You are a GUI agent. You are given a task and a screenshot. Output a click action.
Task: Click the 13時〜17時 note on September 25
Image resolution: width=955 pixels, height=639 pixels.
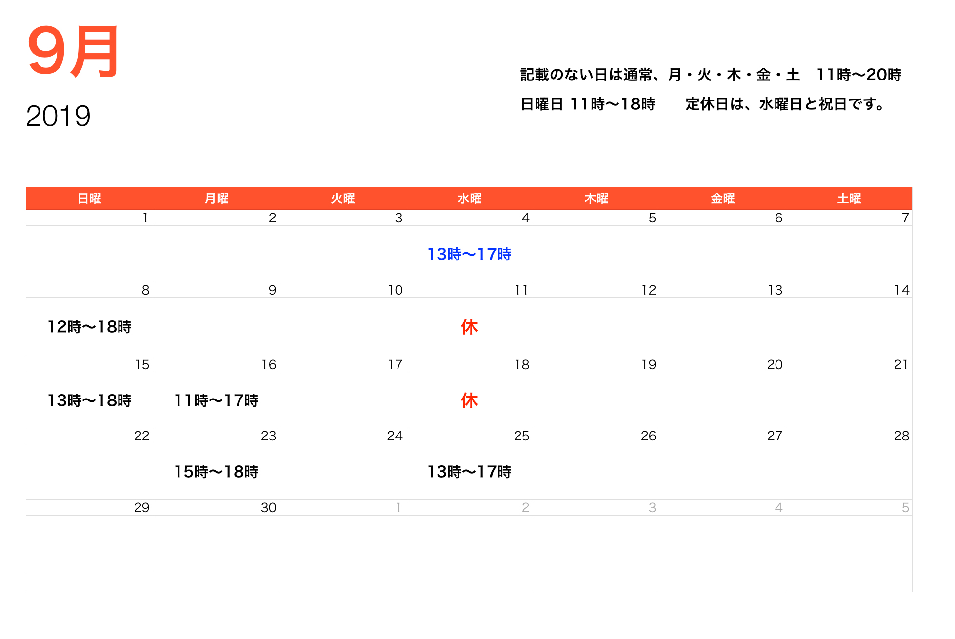point(469,472)
